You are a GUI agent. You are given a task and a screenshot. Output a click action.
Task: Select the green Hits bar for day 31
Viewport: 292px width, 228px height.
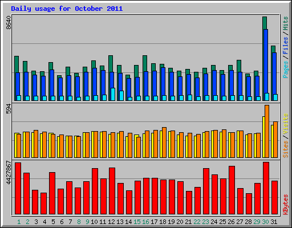[273, 49]
